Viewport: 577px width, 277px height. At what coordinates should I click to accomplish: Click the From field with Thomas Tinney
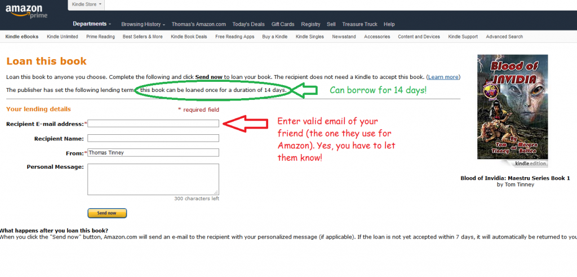[x=153, y=152]
